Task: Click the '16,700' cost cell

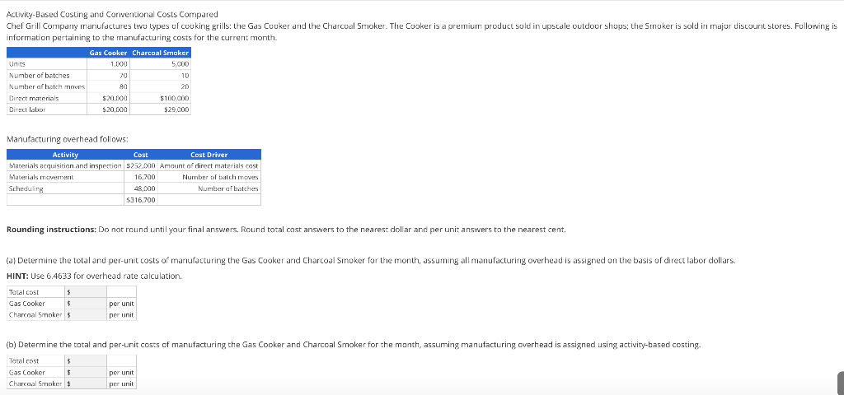Action: (x=140, y=177)
